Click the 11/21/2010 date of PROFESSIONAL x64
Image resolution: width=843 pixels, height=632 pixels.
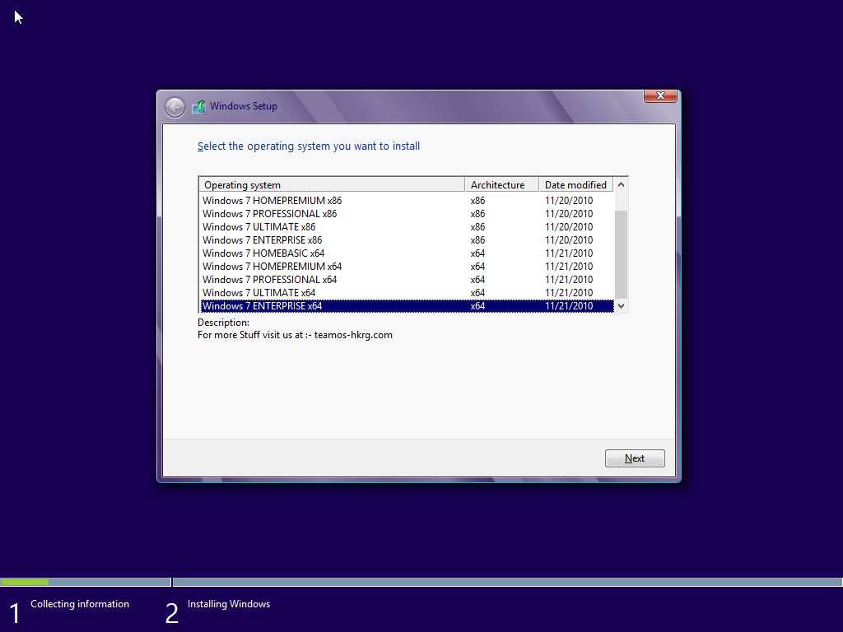[569, 280]
